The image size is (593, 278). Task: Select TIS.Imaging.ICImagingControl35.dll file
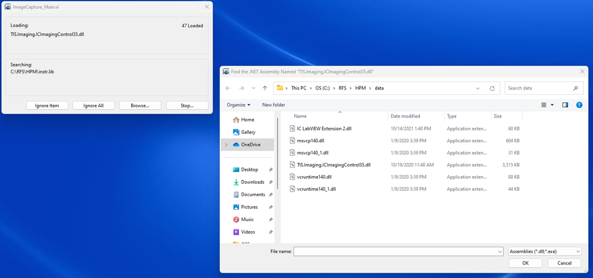point(333,165)
